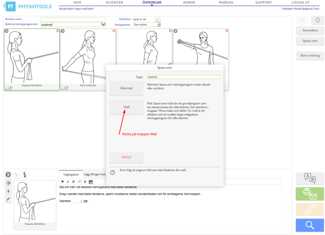Open the ADMIN menu
325x235 pixels.
click(x=189, y=3)
